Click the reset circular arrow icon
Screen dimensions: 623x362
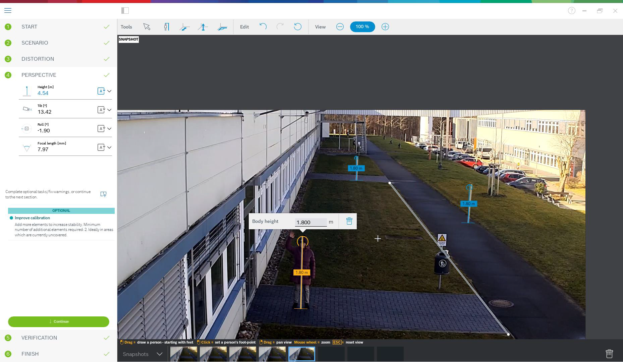point(297,26)
